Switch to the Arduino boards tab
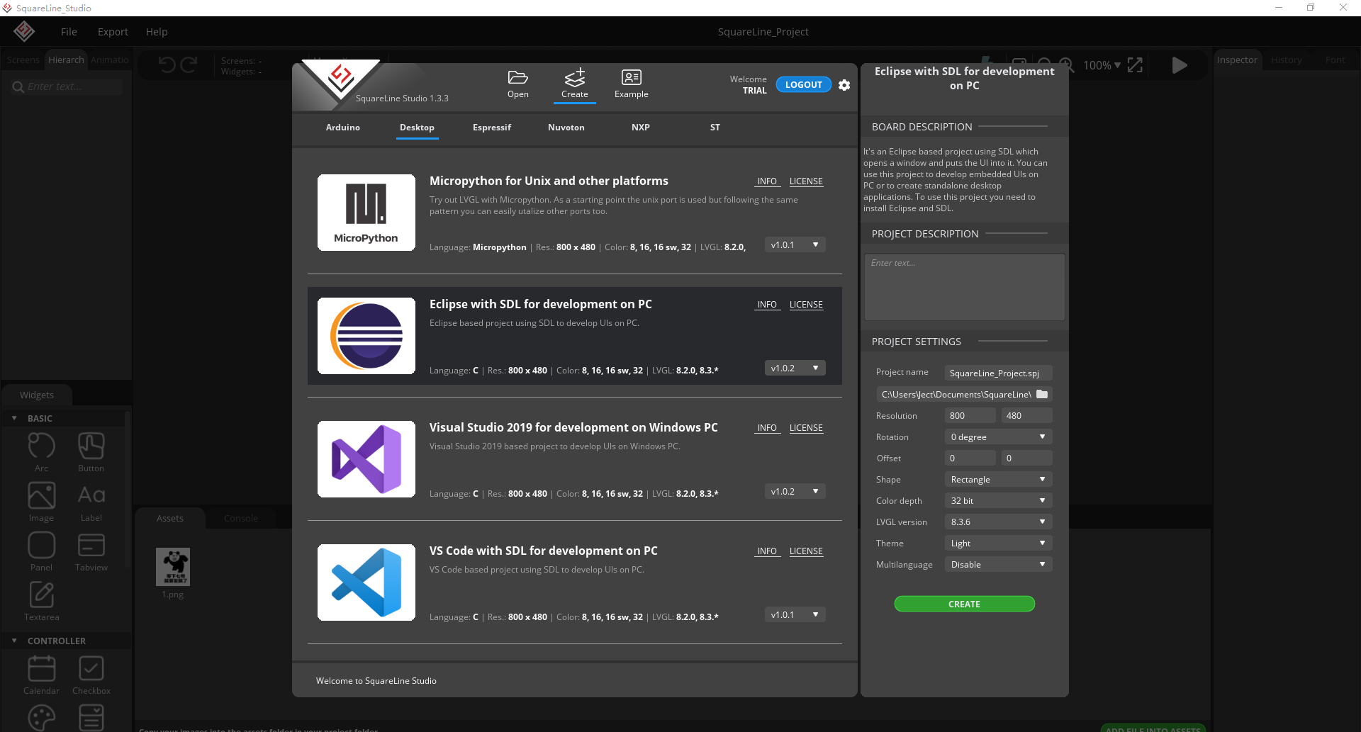Image resolution: width=1361 pixels, height=732 pixels. click(343, 128)
